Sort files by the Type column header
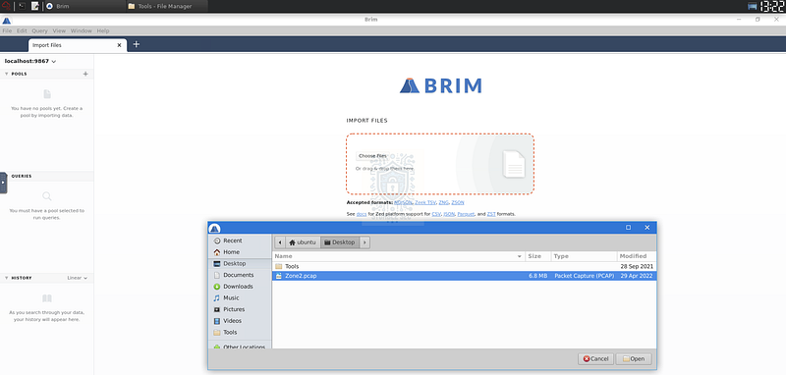This screenshot has width=786, height=375. click(x=584, y=256)
